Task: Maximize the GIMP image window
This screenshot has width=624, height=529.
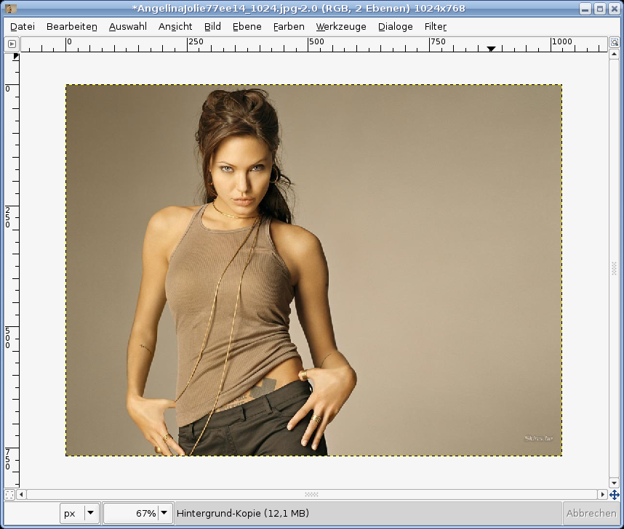Action: point(599,9)
